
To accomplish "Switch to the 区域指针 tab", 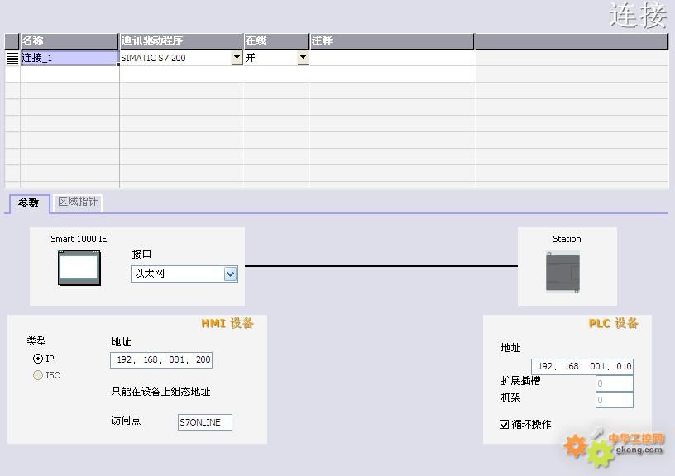I will [x=78, y=202].
